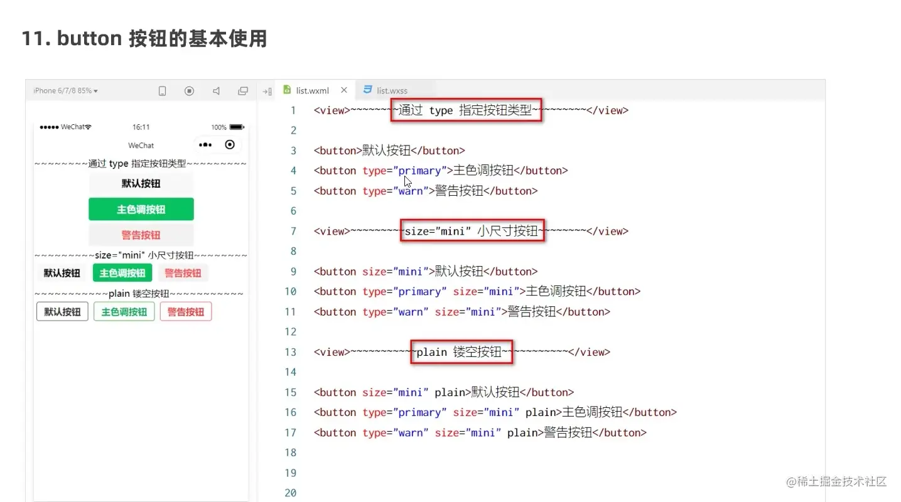Image resolution: width=901 pixels, height=502 pixels.
Task: Click the collapse panel arrow icon beside tabs
Action: [x=267, y=92]
